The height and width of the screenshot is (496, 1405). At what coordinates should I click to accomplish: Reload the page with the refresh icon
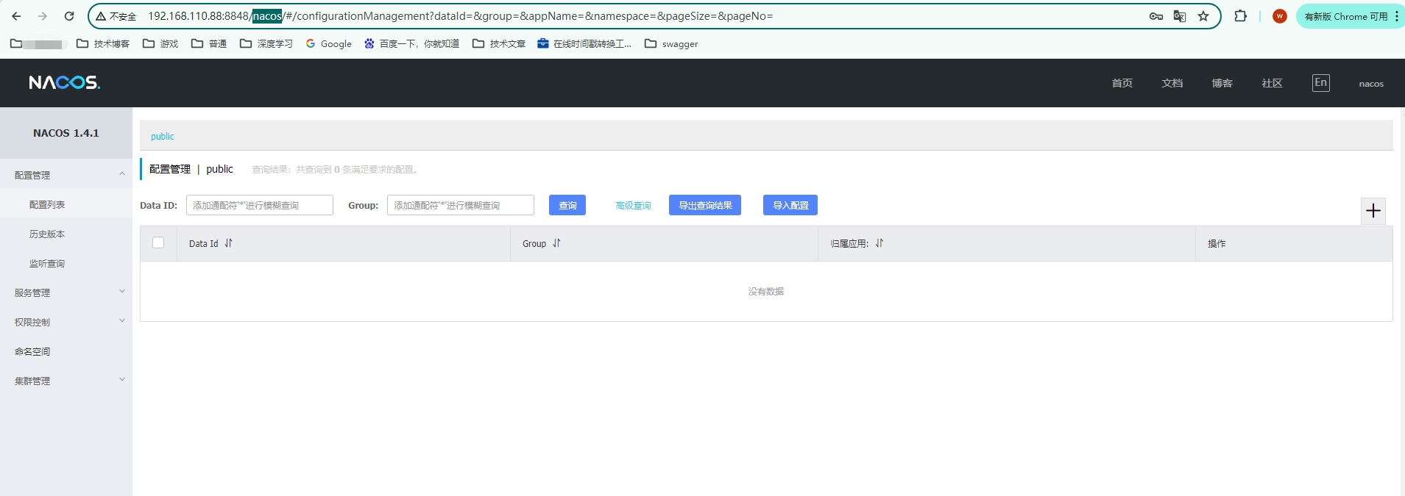(69, 16)
